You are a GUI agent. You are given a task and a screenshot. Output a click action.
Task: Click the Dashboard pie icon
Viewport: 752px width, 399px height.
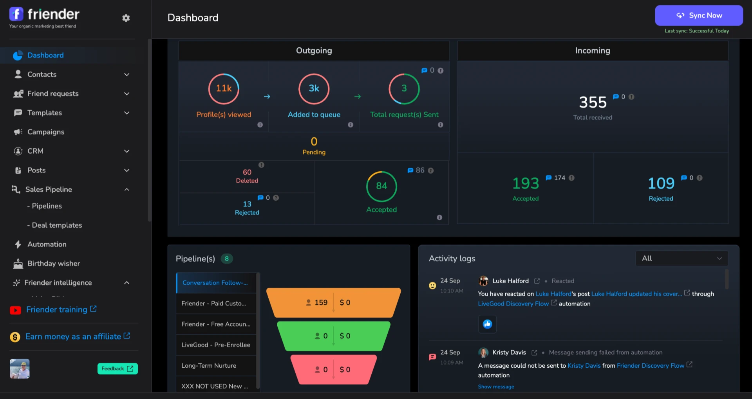click(x=18, y=56)
